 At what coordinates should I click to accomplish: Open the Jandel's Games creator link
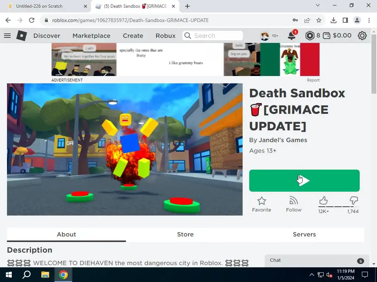(x=283, y=140)
